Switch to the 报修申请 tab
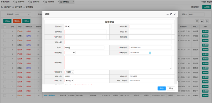This screenshot has width=212, height=103. pos(21,2)
